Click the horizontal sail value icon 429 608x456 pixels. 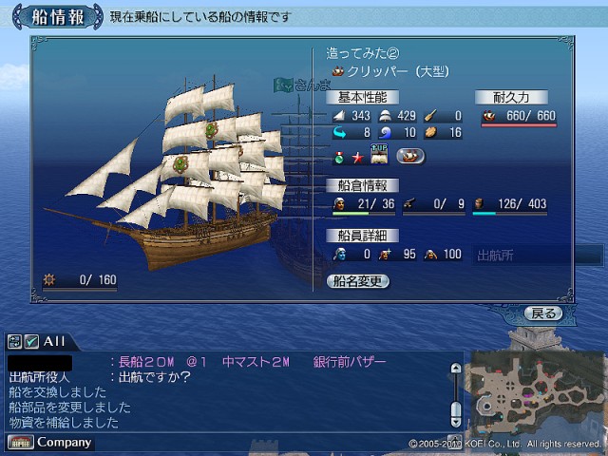[x=385, y=116]
